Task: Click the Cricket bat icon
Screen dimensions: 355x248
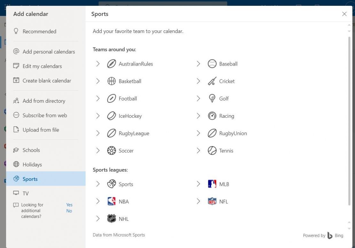Action: 212,81
